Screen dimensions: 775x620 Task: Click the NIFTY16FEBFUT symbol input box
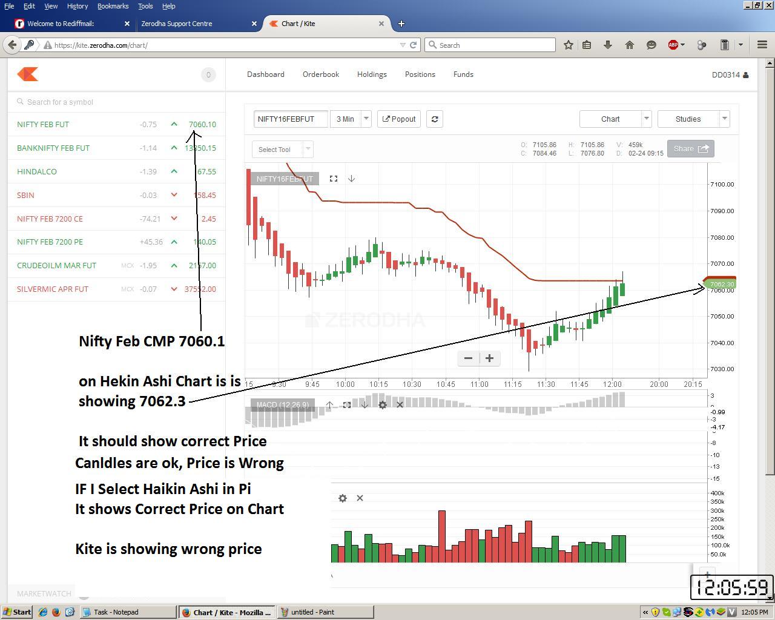[291, 119]
